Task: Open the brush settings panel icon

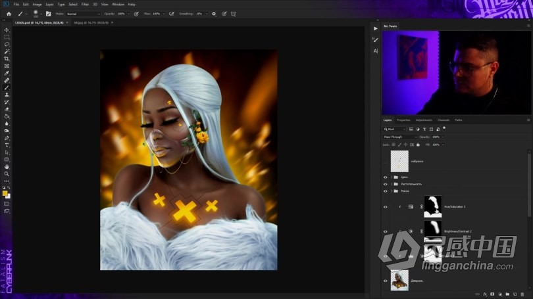Action: 48,14
